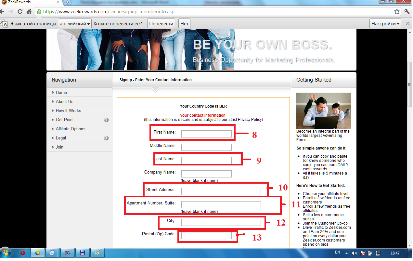This screenshot has height=261, width=413.
Task: Open the Настройки dropdown
Action: click(385, 24)
